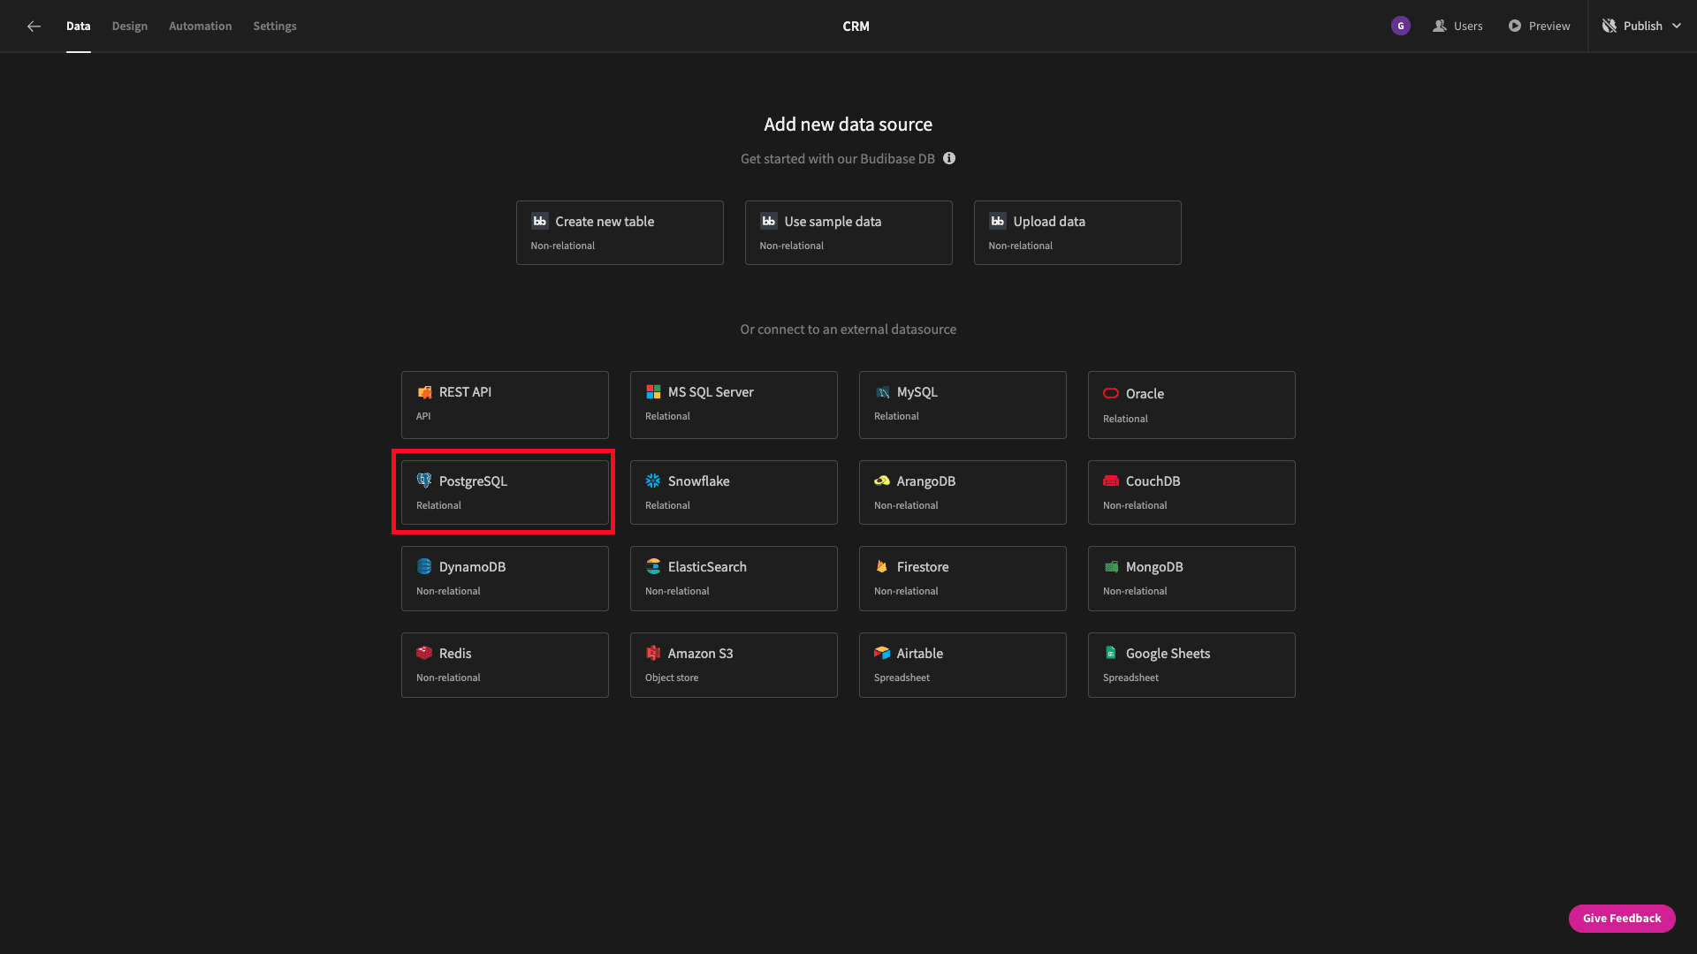Click the MongoDB non-relational icon
This screenshot has width=1697, height=954.
point(1111,567)
